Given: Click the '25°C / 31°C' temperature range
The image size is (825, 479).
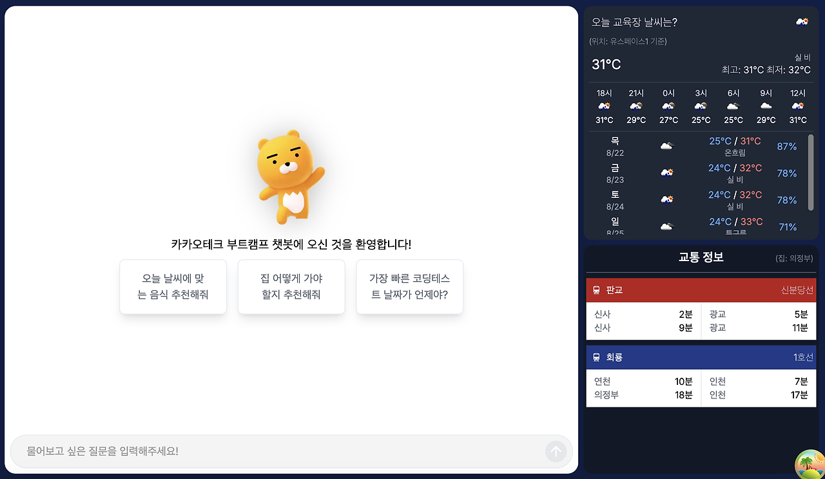Looking at the screenshot, I should 735,141.
